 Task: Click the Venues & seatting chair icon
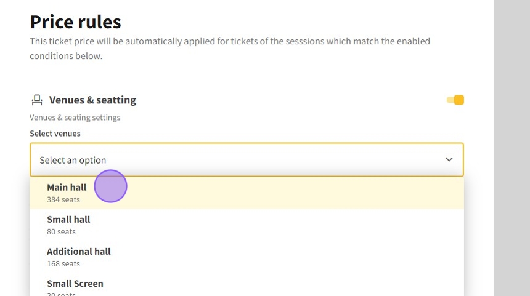coord(37,100)
